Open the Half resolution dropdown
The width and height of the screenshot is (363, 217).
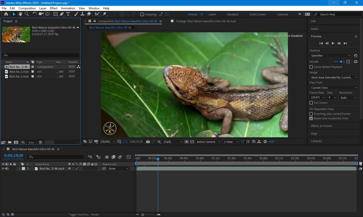(173, 142)
